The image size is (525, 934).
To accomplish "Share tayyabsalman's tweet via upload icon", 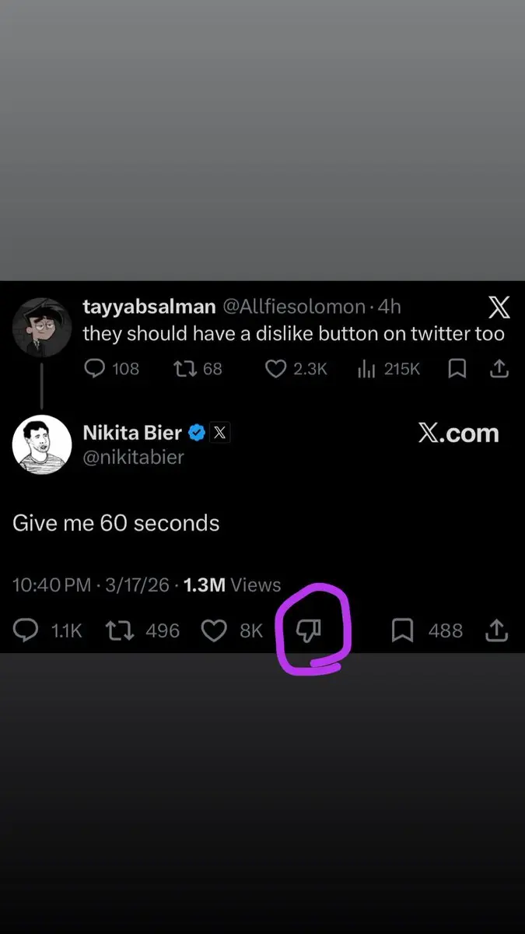I will tap(500, 368).
